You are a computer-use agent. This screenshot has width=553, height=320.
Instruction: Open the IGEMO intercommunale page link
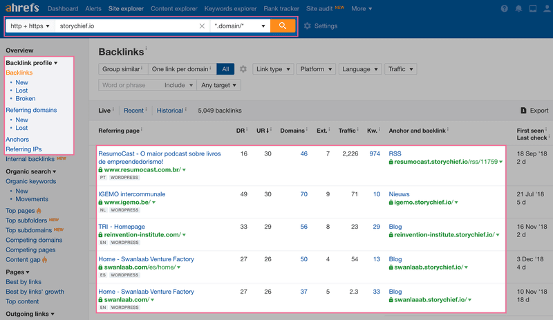(x=131, y=194)
